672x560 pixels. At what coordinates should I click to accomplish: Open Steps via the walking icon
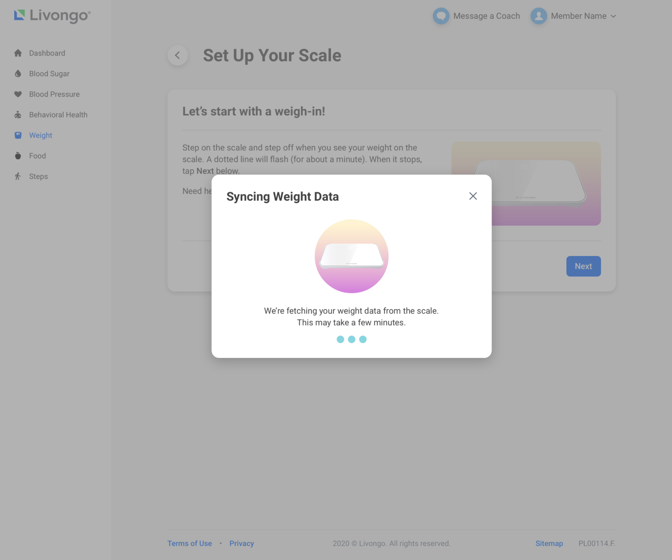pyautogui.click(x=18, y=176)
